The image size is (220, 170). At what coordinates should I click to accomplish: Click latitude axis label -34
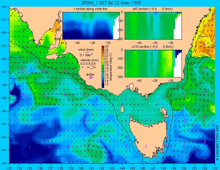click(x=3, y=33)
